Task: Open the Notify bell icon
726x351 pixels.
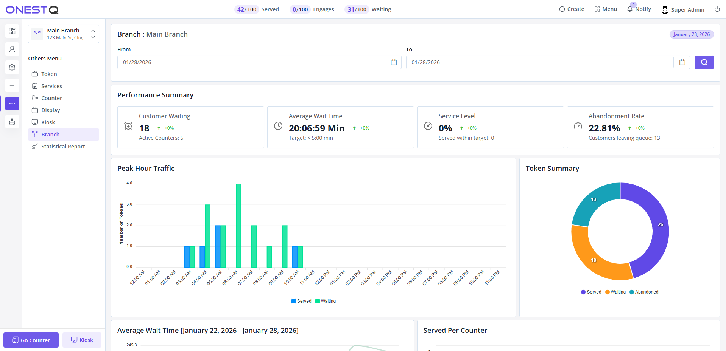Action: click(630, 9)
